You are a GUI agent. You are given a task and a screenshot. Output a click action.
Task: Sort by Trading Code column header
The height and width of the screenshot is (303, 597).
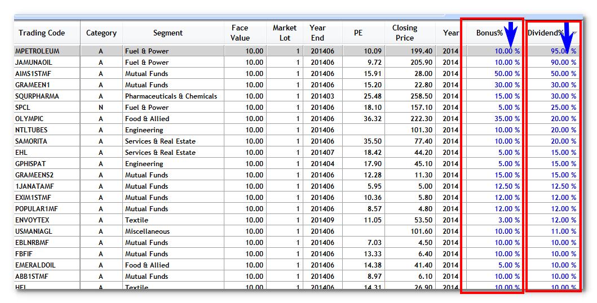click(42, 33)
